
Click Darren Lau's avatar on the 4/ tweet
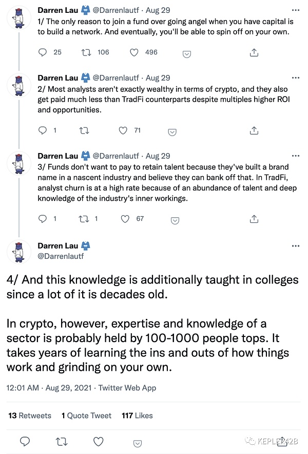19,251
